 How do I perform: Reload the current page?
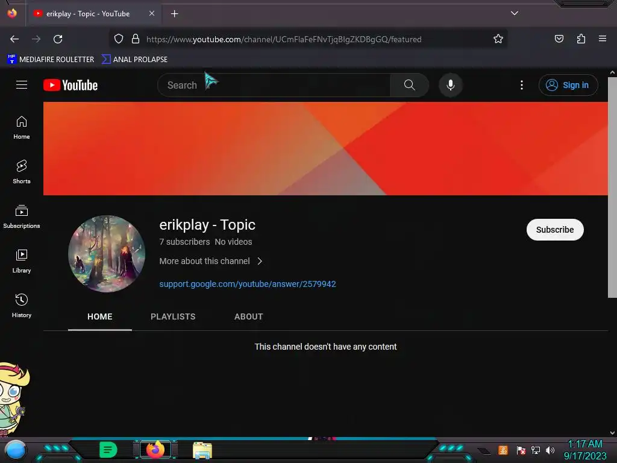tap(58, 39)
